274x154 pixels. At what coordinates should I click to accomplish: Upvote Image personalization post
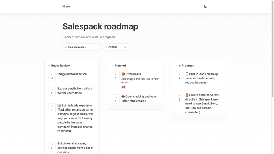coord(52,77)
